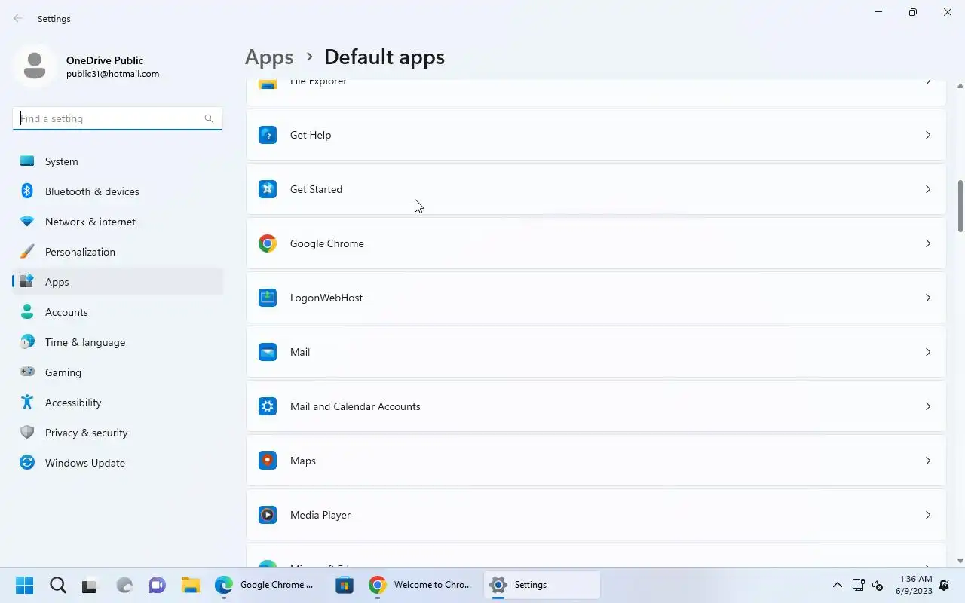Viewport: 965px width, 603px height.
Task: Click the LogonWebHost app icon
Action: 268,298
